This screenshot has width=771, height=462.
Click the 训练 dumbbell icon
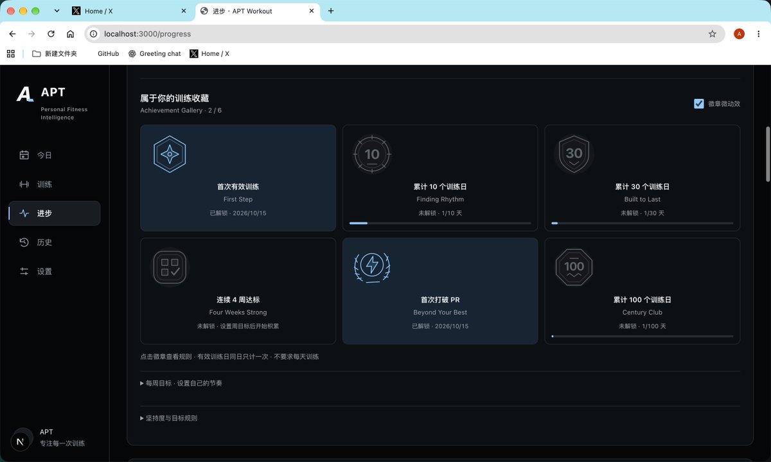24,184
